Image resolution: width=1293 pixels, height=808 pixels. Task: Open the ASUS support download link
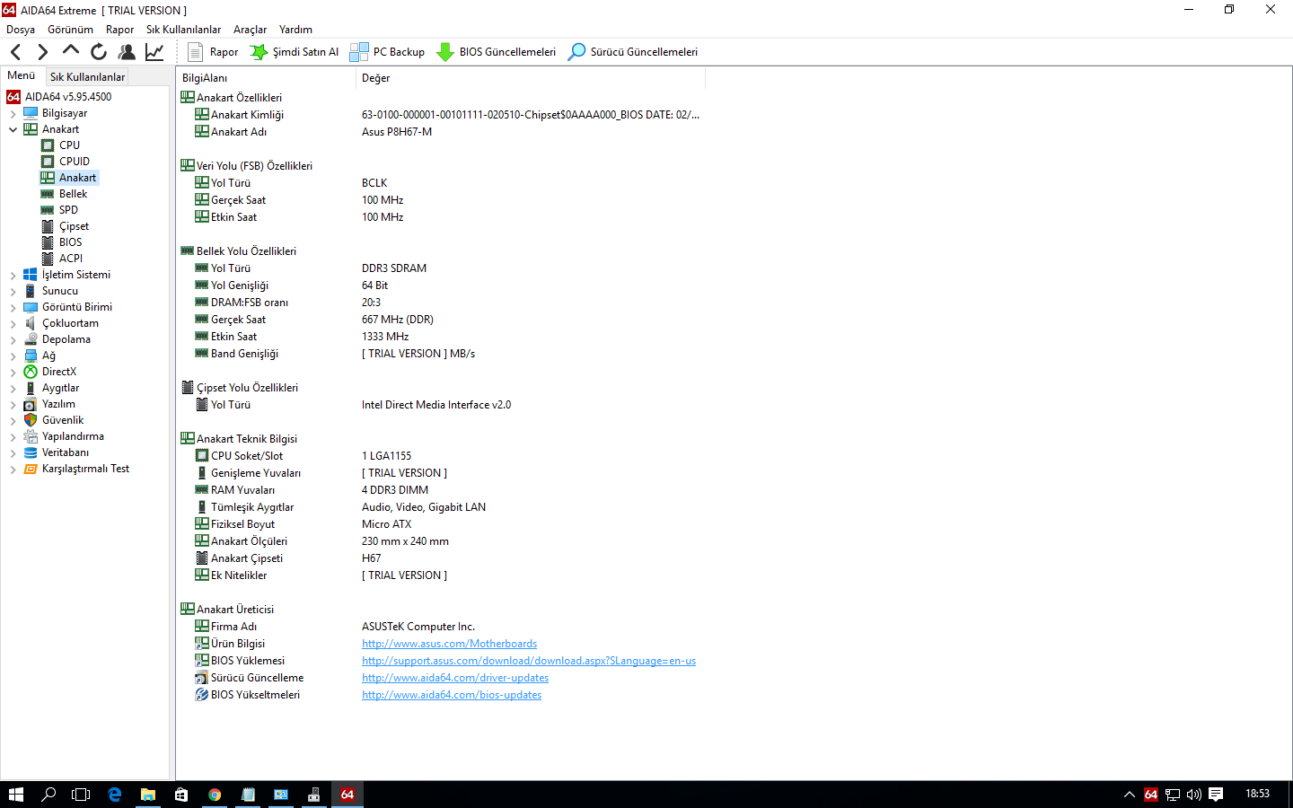coord(529,661)
